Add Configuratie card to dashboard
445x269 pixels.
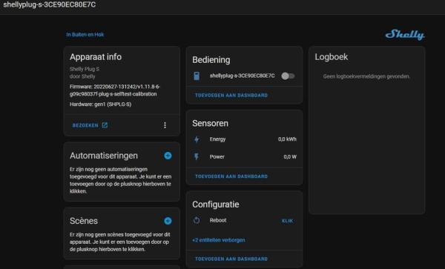(231, 259)
